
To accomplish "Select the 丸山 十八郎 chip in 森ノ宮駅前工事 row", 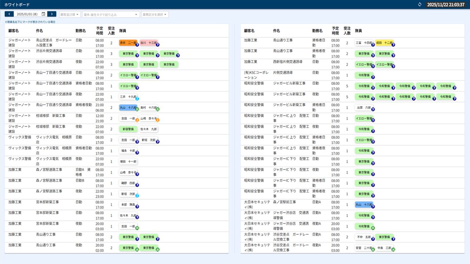I will tap(364, 205).
